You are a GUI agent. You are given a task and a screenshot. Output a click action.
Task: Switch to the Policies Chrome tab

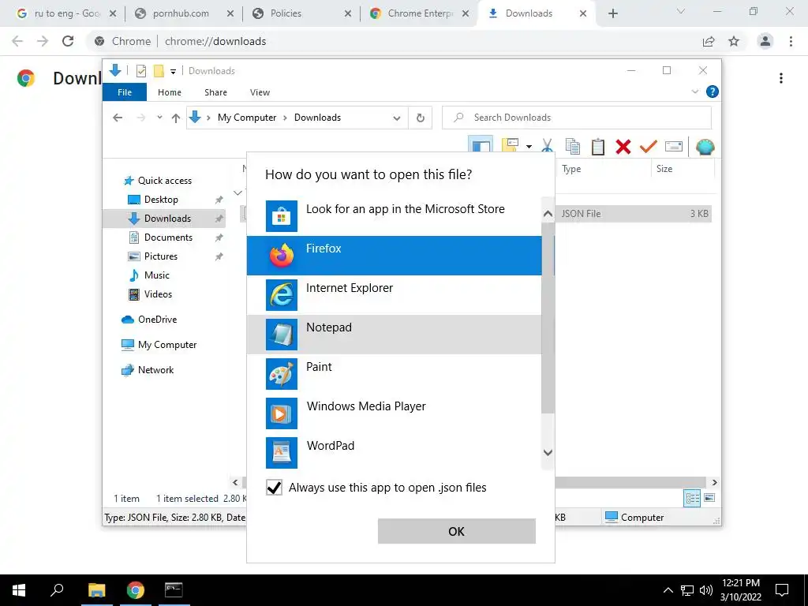click(x=302, y=13)
